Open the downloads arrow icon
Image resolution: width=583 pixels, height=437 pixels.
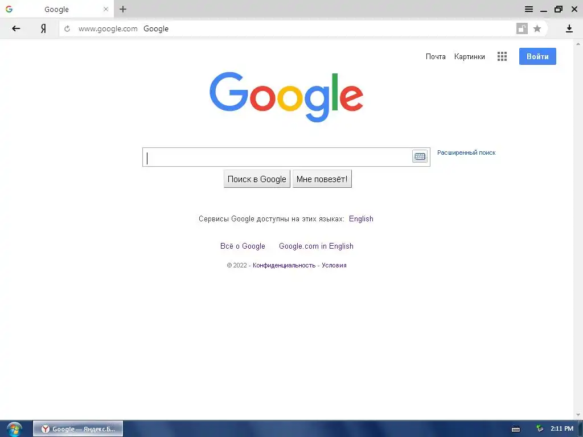[569, 28]
